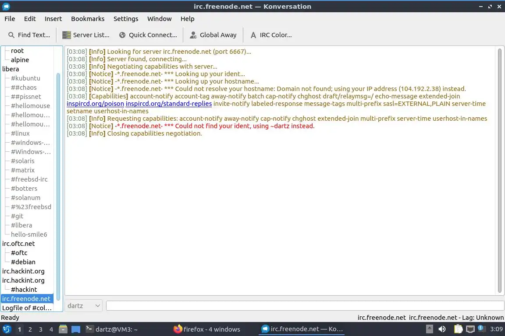Follow the inspircd.org/poison link

click(x=95, y=104)
